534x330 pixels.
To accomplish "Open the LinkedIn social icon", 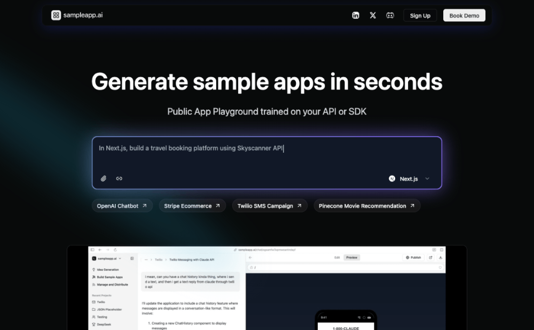I will pos(356,15).
